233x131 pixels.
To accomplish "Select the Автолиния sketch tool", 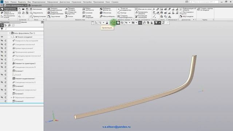I will [36, 9].
